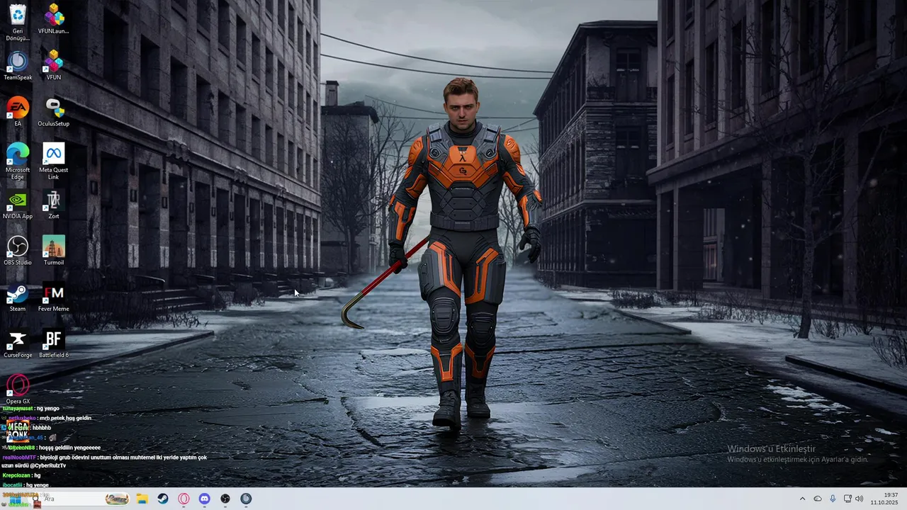Open the cloud icon in the system tray
Image resolution: width=907 pixels, height=510 pixels.
tap(818, 499)
